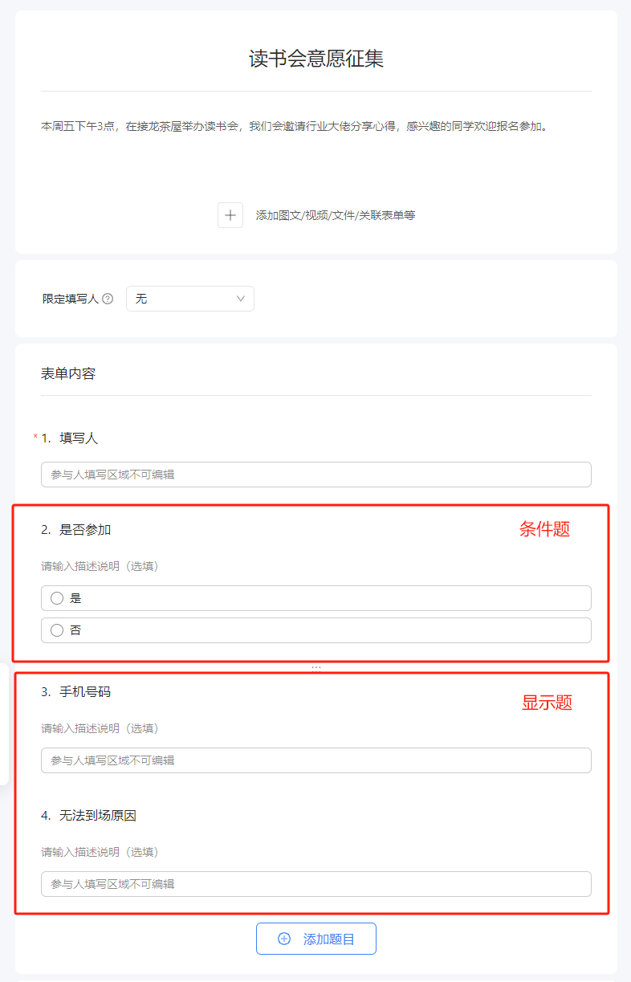This screenshot has height=982, width=631.
Task: Click the description placeholder under 是否参加
Action: pos(100,566)
